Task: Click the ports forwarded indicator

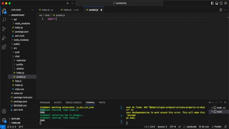Action: [21, 127]
